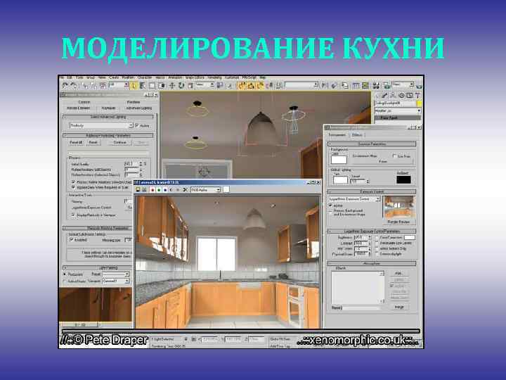Image resolution: width=506 pixels, height=380 pixels.
Task: Open the Animation menu in menu bar
Action: (x=175, y=78)
